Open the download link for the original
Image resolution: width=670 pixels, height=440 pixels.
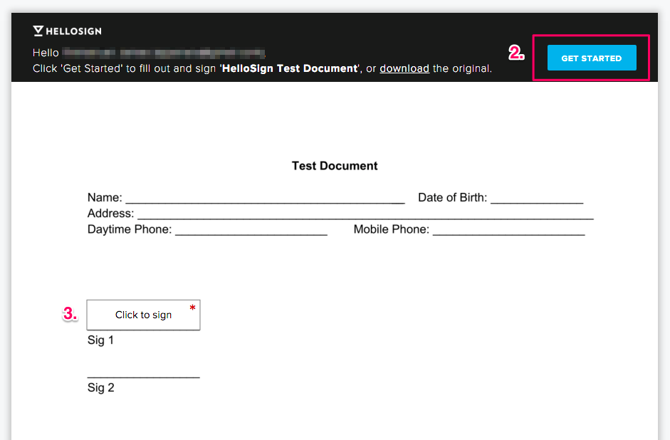point(404,68)
